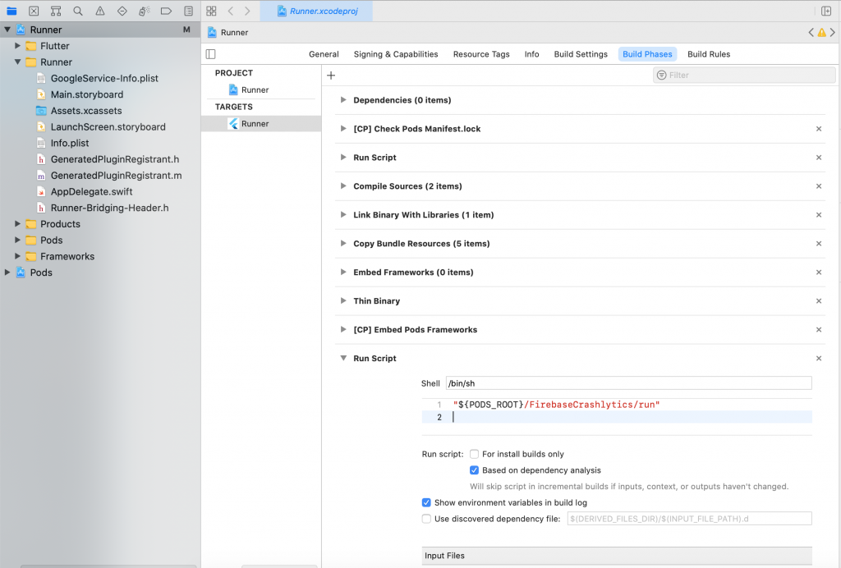Add an editor pane on the right
This screenshot has height=568, width=841.
pos(826,11)
